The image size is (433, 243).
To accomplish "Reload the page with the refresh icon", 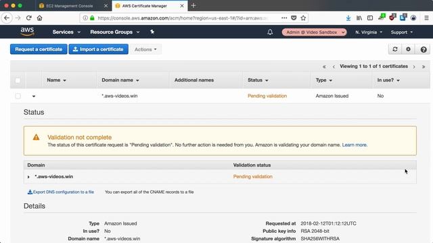I will click(x=28, y=18).
